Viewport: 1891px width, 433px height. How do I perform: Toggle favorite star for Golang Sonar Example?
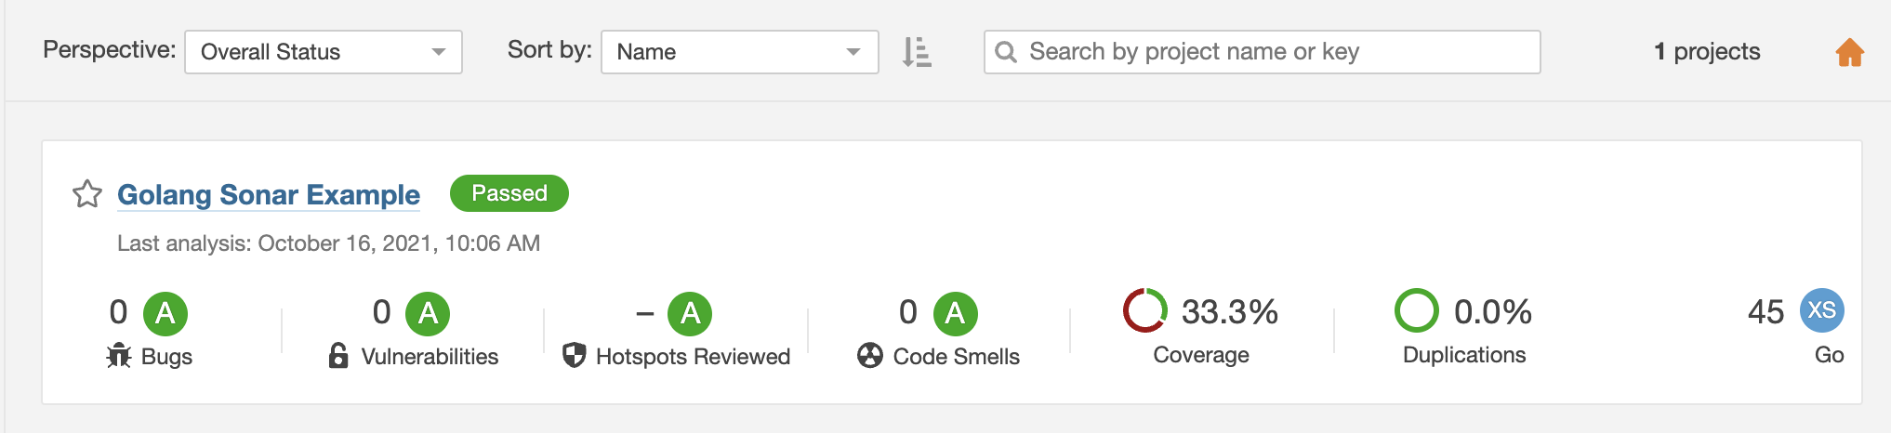coord(87,194)
